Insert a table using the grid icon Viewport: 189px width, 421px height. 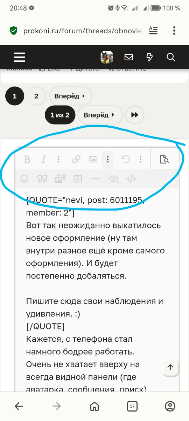78,179
